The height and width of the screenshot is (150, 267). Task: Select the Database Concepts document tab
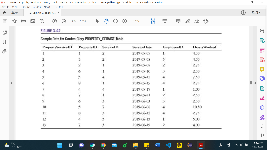(42, 13)
